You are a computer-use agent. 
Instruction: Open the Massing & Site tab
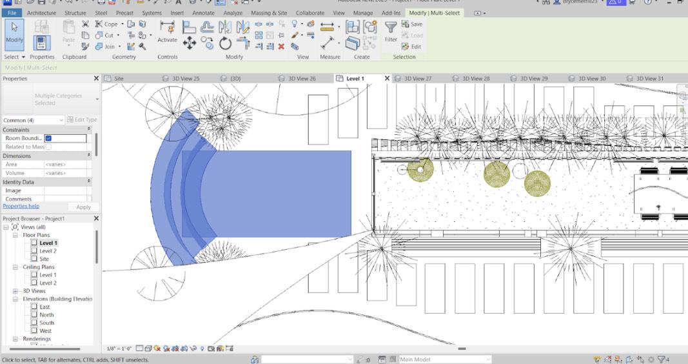(x=269, y=13)
